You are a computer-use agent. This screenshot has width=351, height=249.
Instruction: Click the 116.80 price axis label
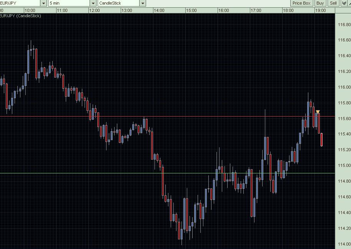pos(344,24)
